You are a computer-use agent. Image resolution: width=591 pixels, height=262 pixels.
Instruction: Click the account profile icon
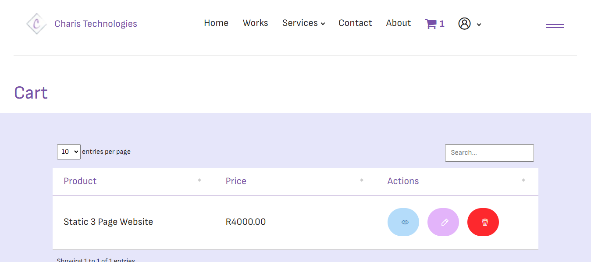pyautogui.click(x=465, y=24)
